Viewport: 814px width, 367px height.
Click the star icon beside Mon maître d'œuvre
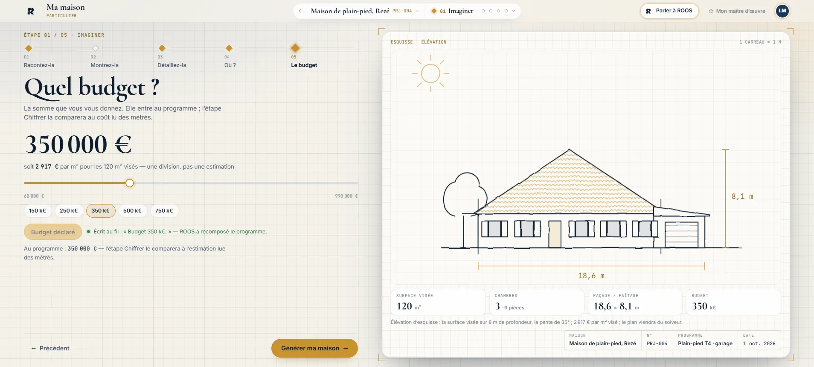[711, 11]
